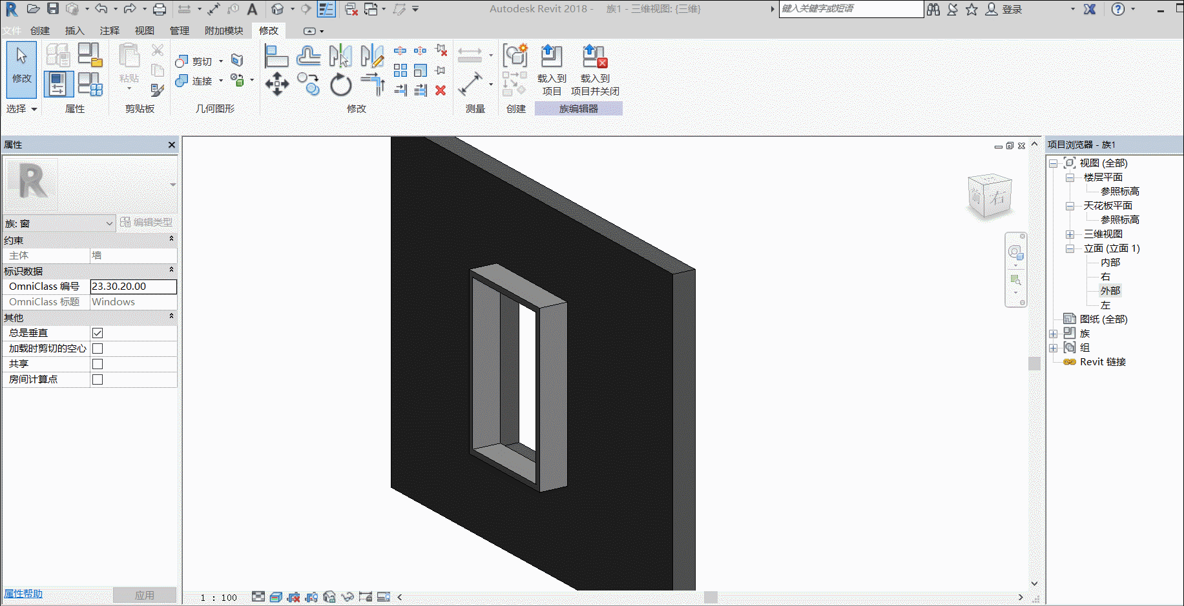Collapse the 约束 properties section

[x=171, y=239]
